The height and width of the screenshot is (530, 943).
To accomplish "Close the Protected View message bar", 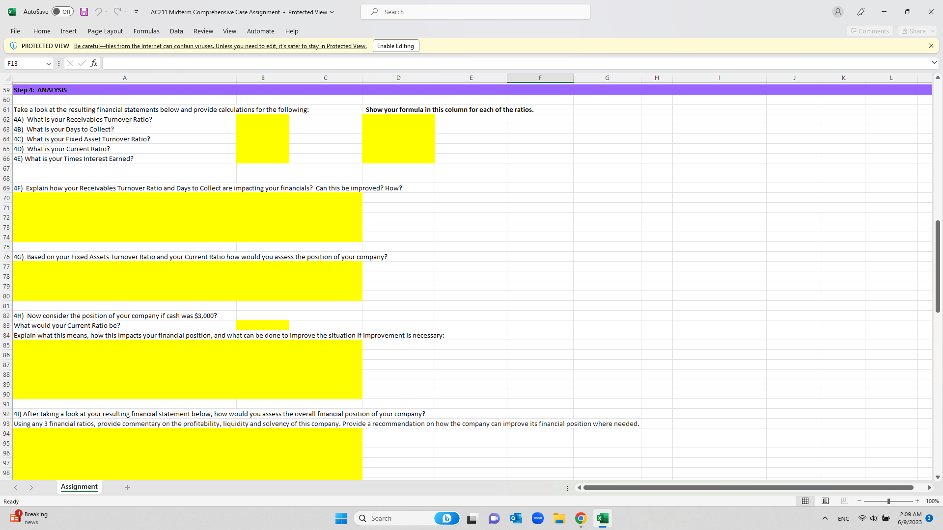I will tap(931, 46).
